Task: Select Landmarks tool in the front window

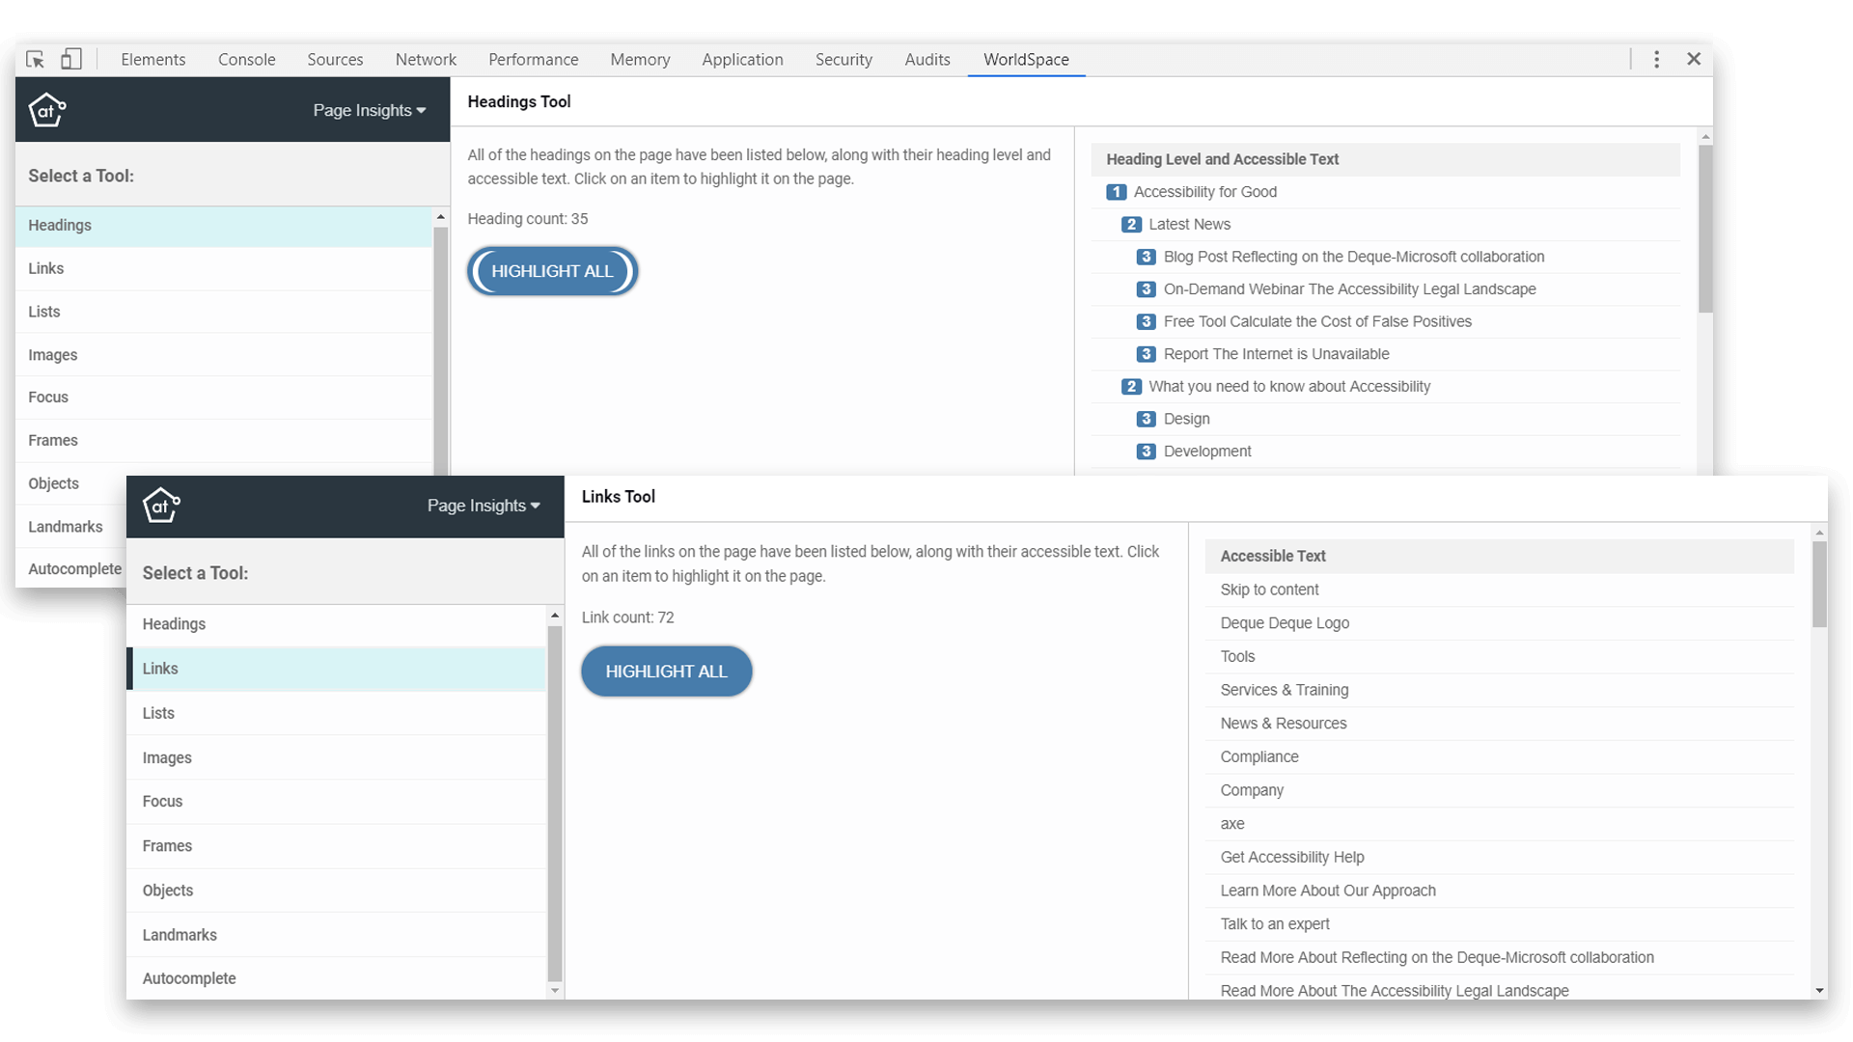Action: (337, 935)
